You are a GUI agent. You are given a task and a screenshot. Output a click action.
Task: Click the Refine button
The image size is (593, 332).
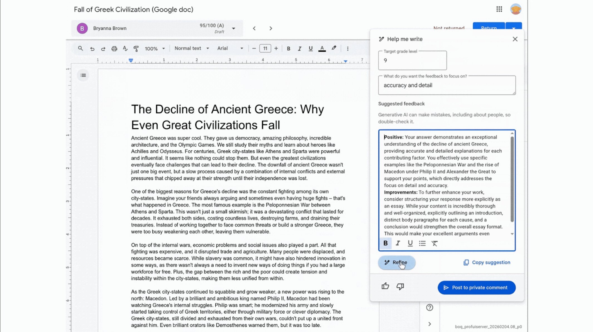tap(397, 262)
